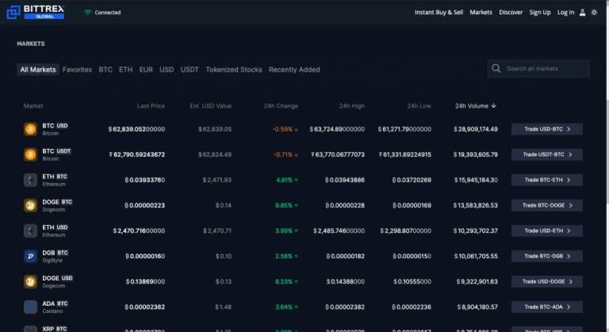Click the Ethereum icon in ETH USD row
The width and height of the screenshot is (609, 332).
coord(30,231)
